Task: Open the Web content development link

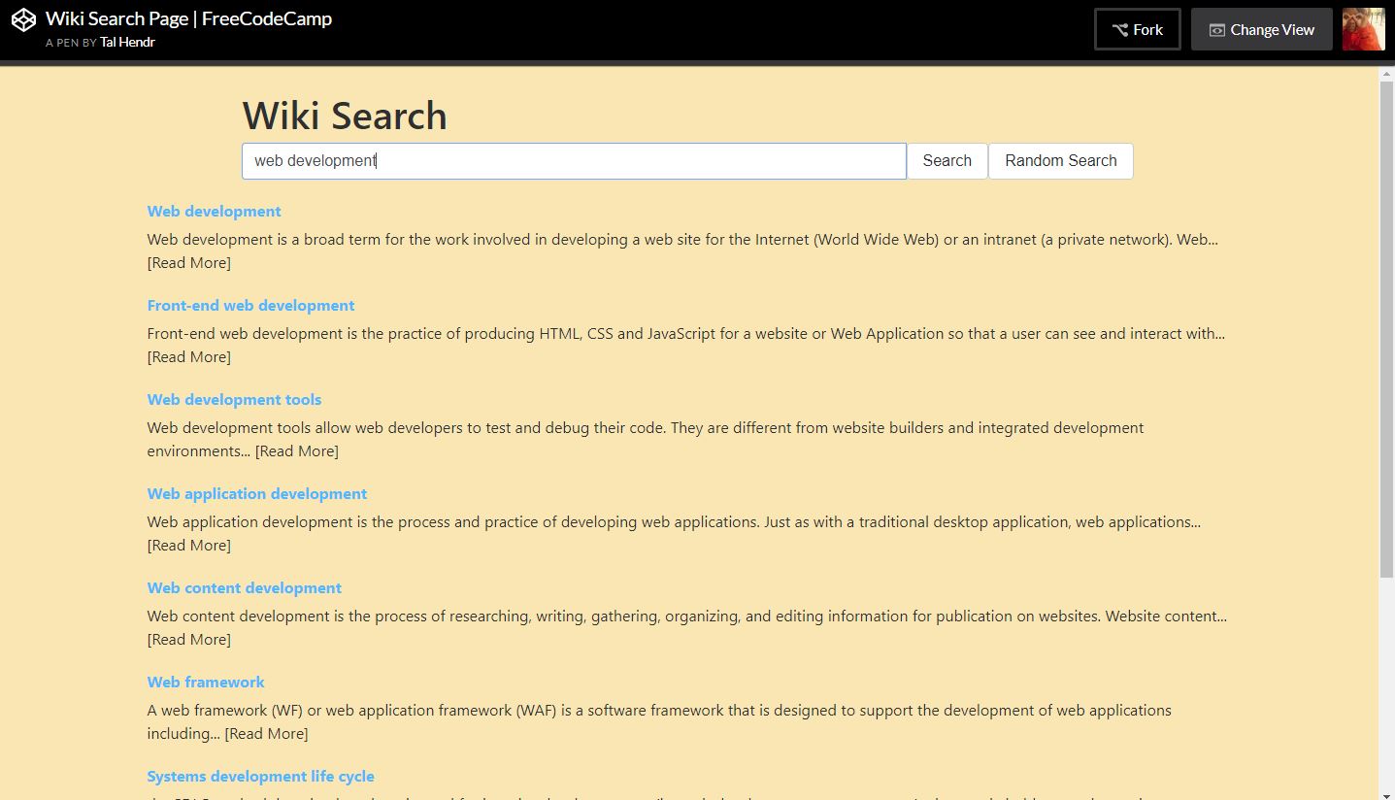Action: coord(245,588)
